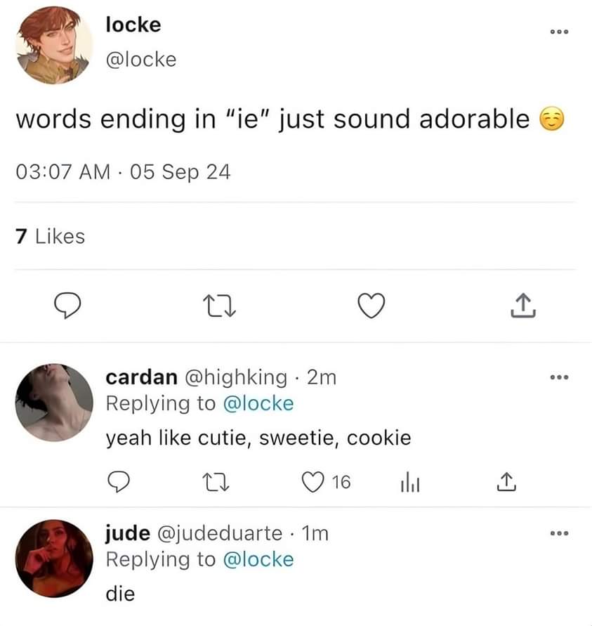The height and width of the screenshot is (626, 592).
Task: Open more options on locke's tweet
Action: [559, 32]
